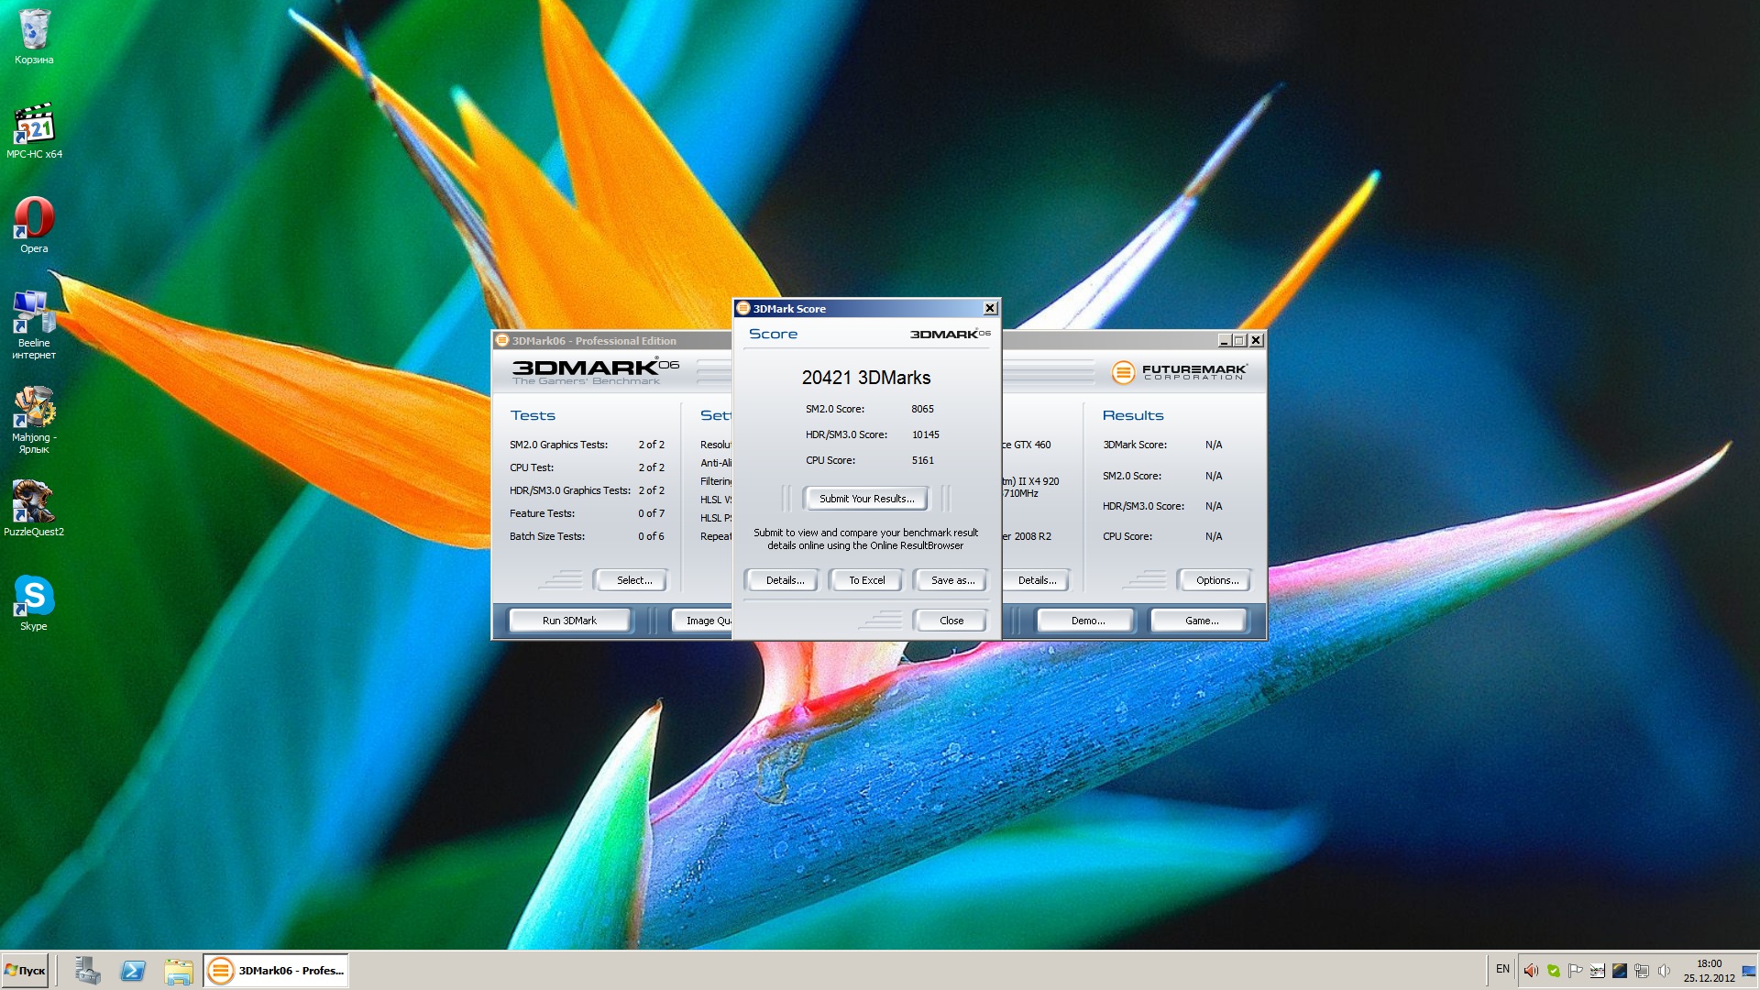This screenshot has width=1760, height=990.
Task: Click the results Options button
Action: pos(1216,580)
